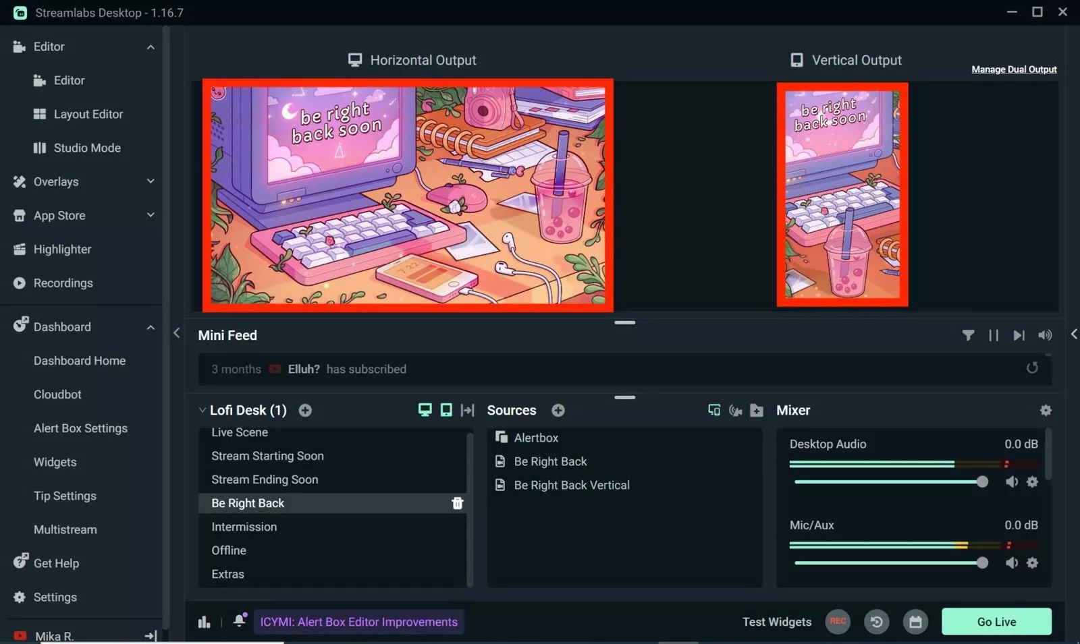This screenshot has width=1080, height=644.
Task: Mute the Desktop Audio channel
Action: coord(1012,481)
